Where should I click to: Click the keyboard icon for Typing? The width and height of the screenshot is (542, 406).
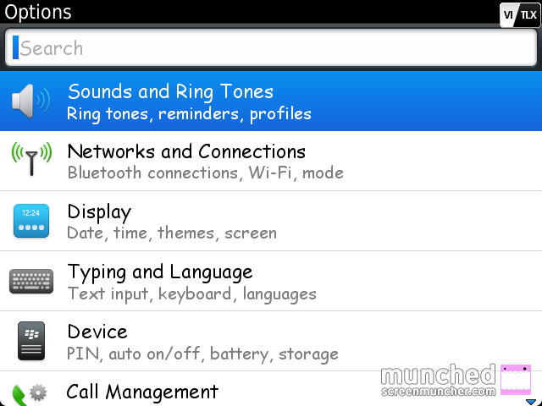point(31,281)
